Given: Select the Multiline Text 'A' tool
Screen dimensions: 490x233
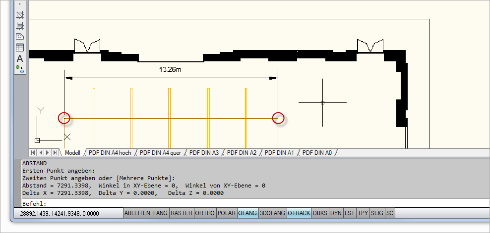Looking at the screenshot, I should (x=20, y=58).
